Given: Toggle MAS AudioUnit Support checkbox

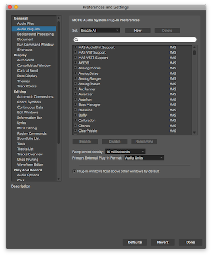Looking at the screenshot, I should [75, 47].
